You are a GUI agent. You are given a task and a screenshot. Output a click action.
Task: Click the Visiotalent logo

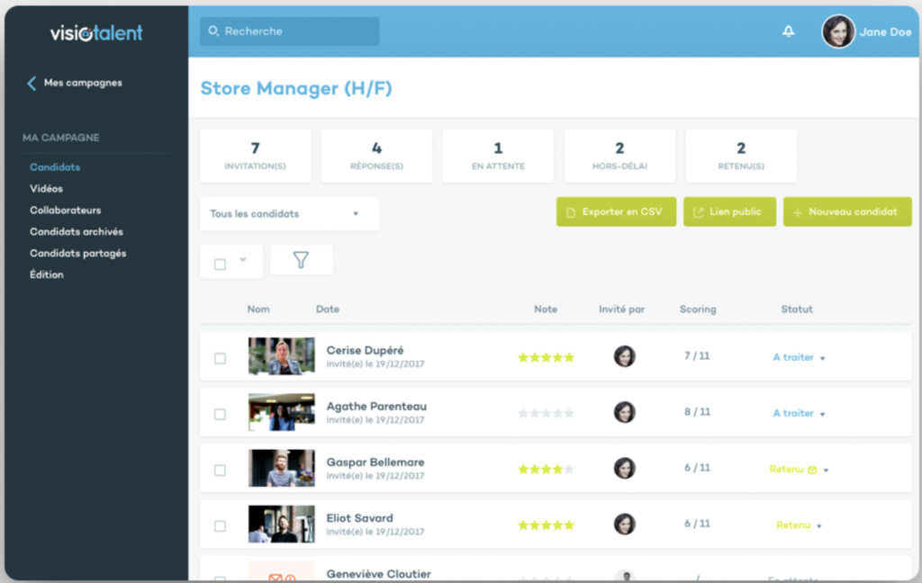click(96, 33)
